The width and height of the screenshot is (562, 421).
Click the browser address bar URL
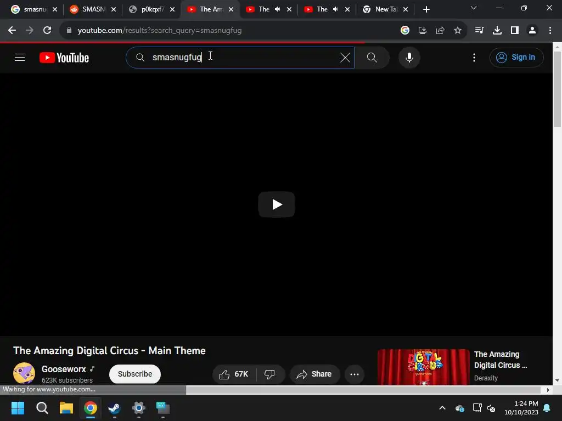point(160,31)
